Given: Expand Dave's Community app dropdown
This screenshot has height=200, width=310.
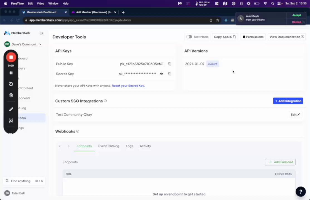Looking at the screenshot, I should [x=23, y=44].
